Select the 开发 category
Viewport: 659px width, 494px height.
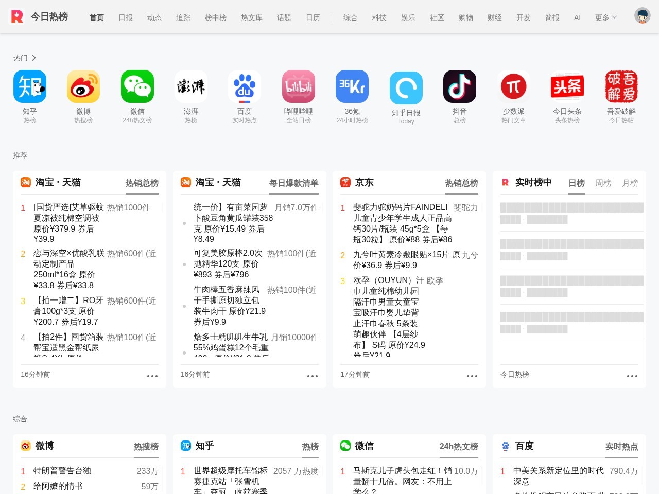(524, 17)
